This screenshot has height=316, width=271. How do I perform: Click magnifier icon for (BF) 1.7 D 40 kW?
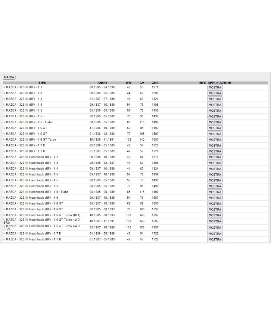click(x=4, y=145)
